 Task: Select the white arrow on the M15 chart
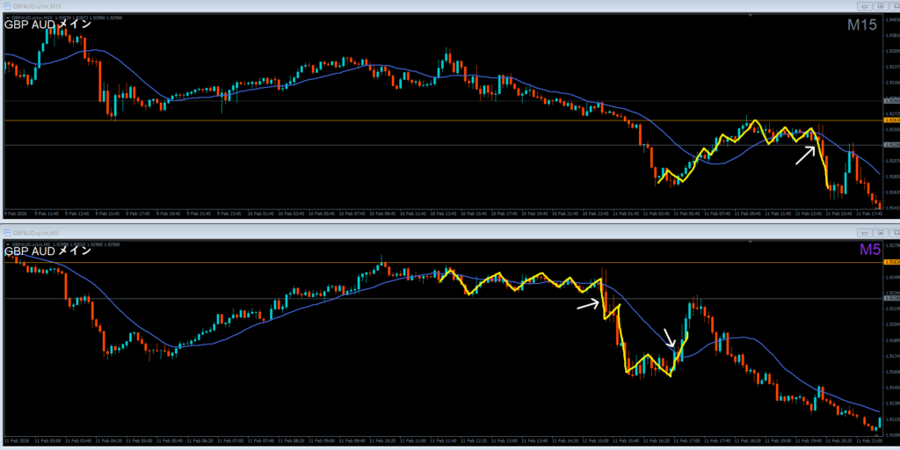pyautogui.click(x=805, y=155)
